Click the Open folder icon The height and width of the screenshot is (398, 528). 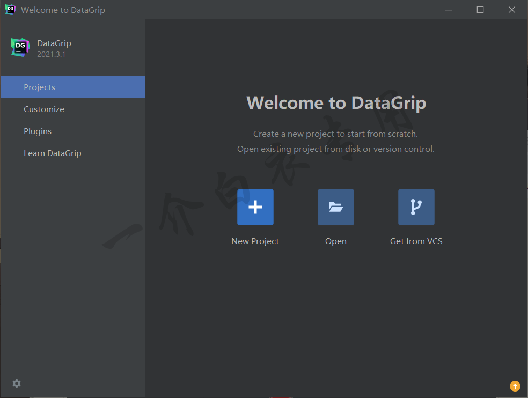336,207
